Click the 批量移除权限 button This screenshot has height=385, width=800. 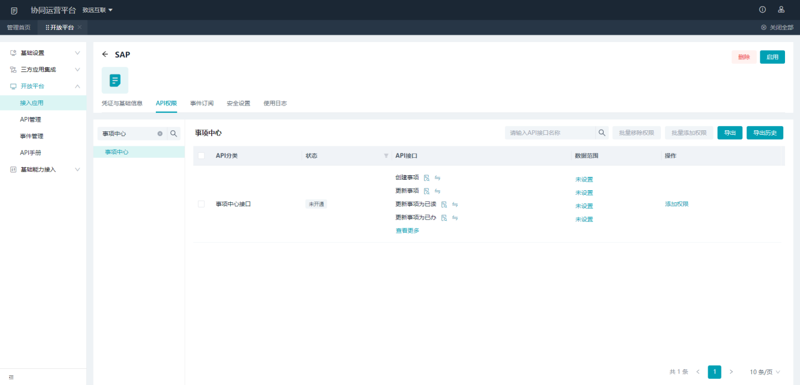(x=637, y=133)
